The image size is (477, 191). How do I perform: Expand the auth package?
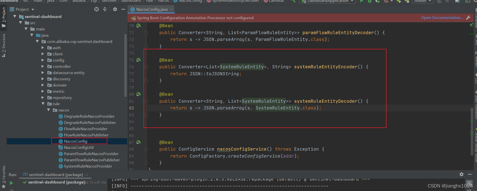point(43,48)
